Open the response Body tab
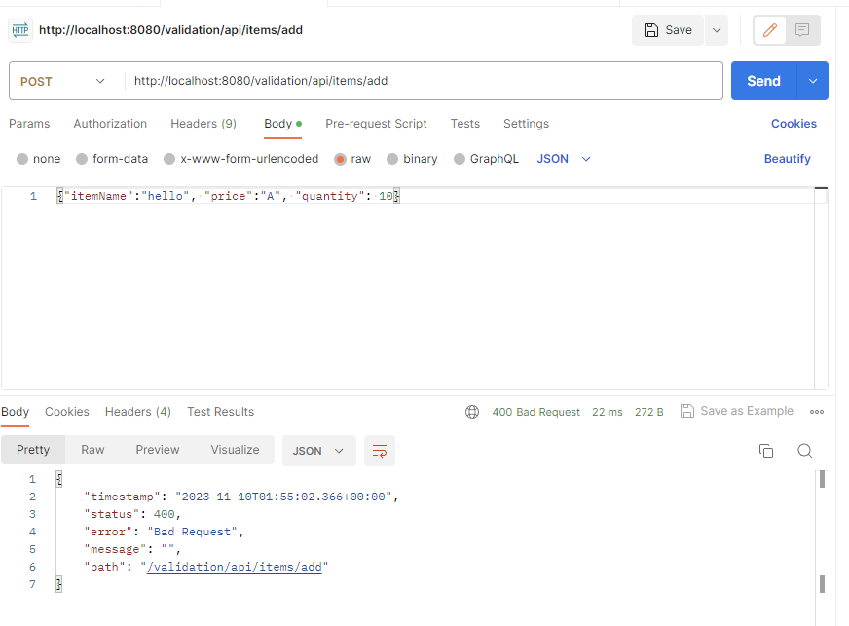The width and height of the screenshot is (849, 626). pyautogui.click(x=16, y=412)
